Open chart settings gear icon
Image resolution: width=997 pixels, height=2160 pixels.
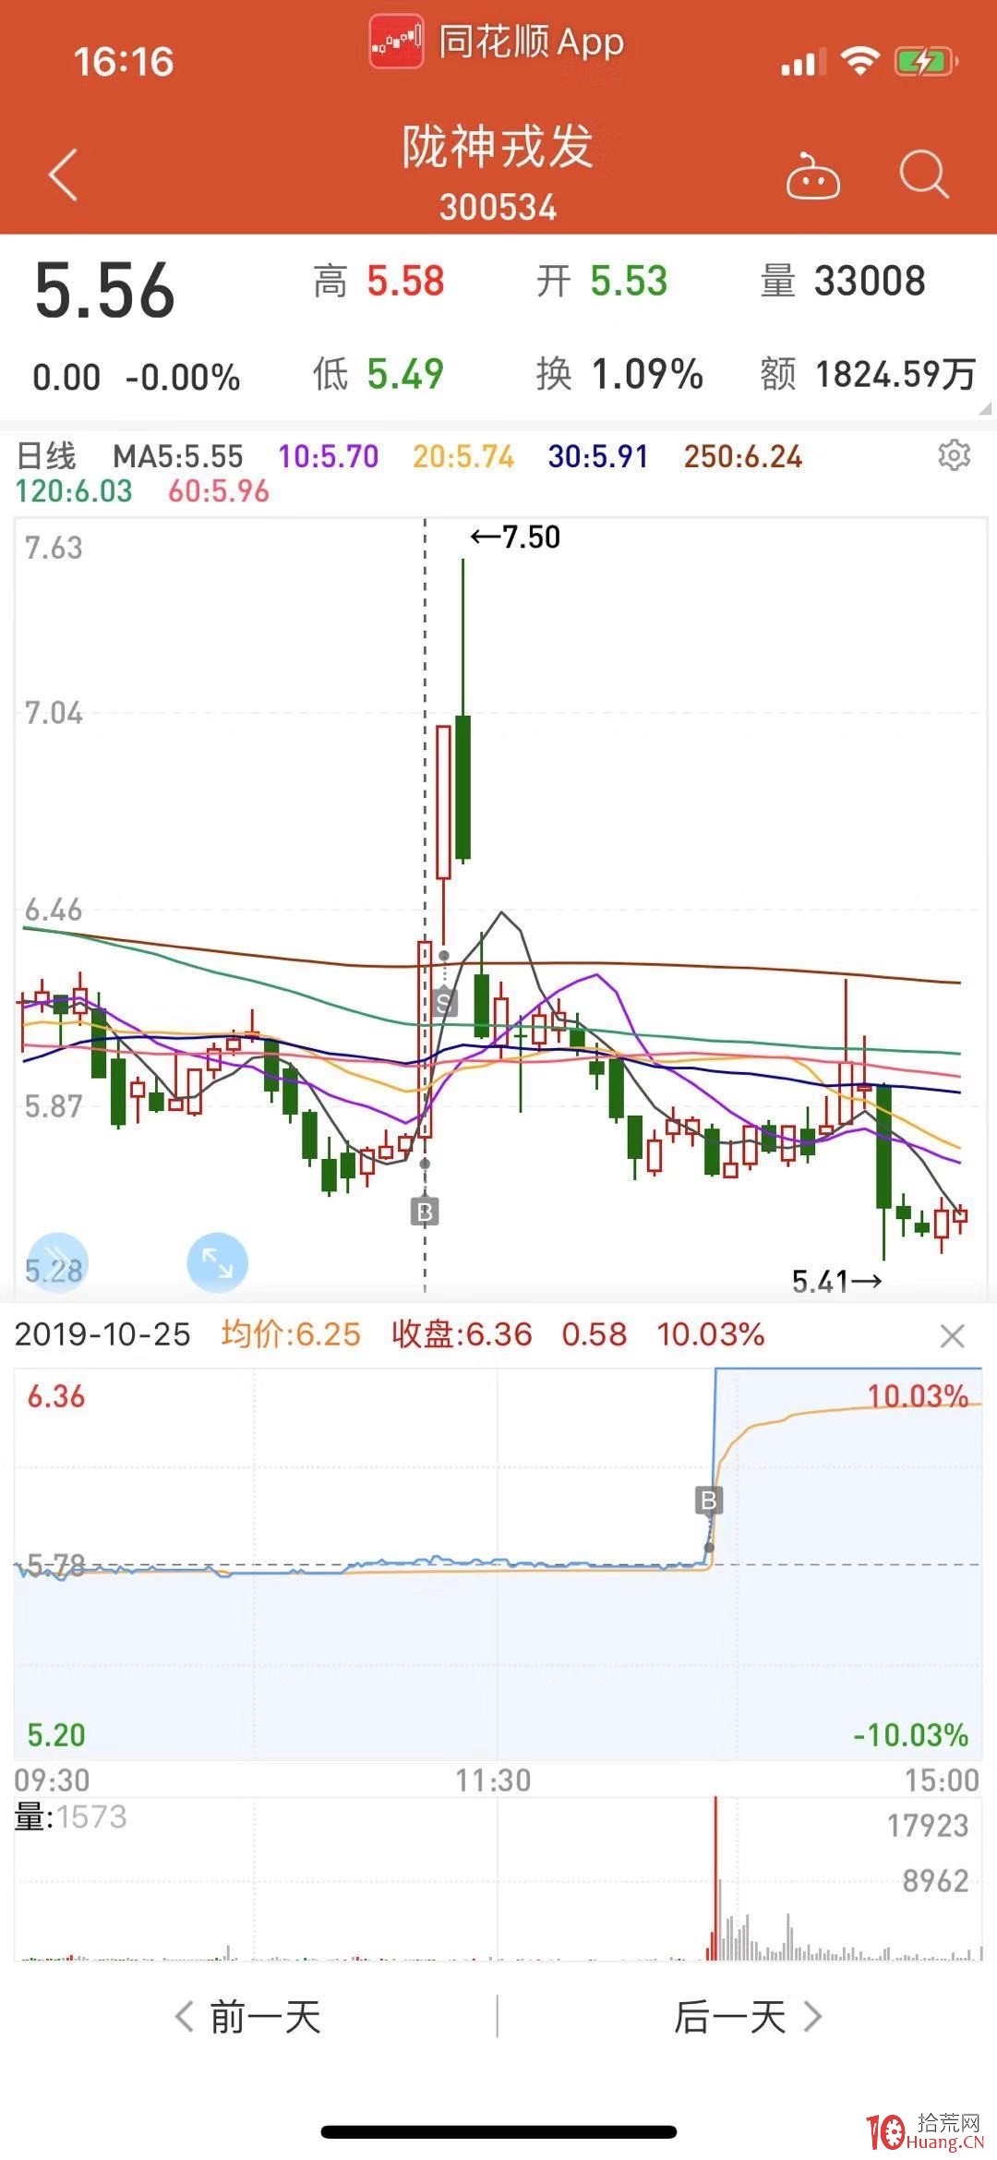[954, 455]
